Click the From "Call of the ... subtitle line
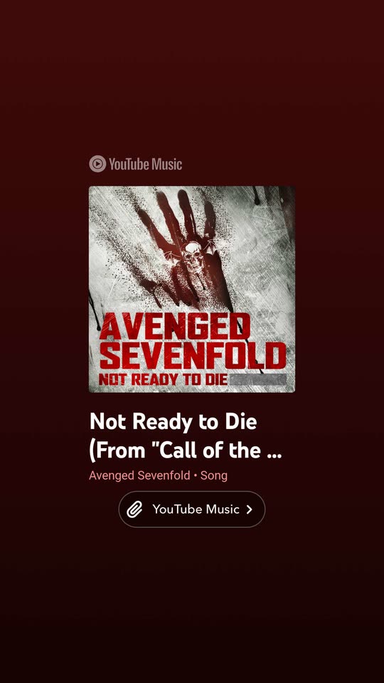 click(x=186, y=450)
